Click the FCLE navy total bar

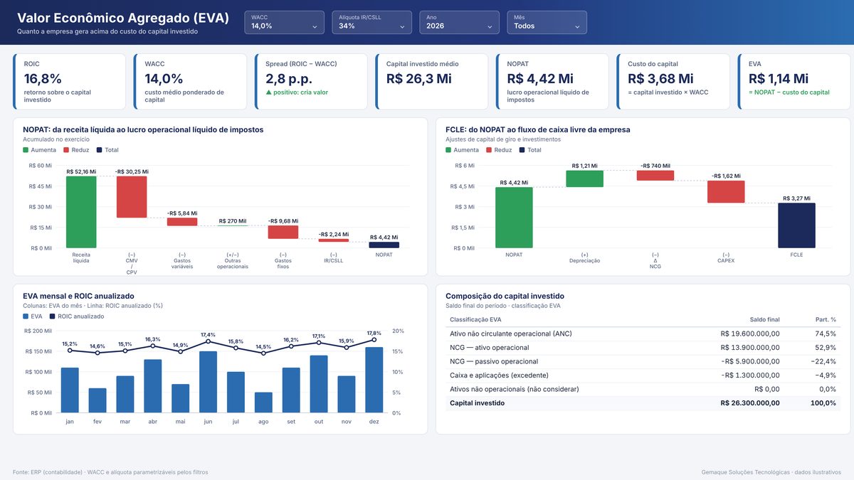tap(796, 225)
